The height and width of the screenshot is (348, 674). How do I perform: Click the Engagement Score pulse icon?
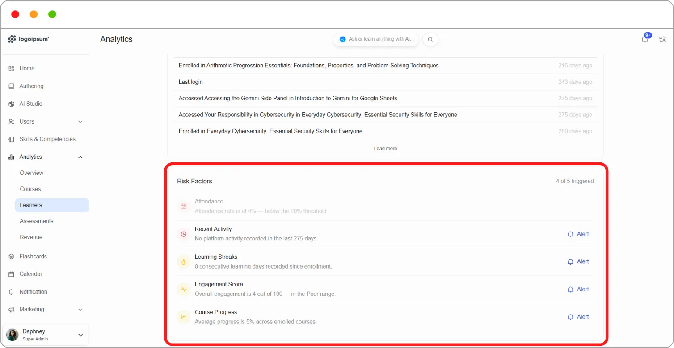click(183, 289)
